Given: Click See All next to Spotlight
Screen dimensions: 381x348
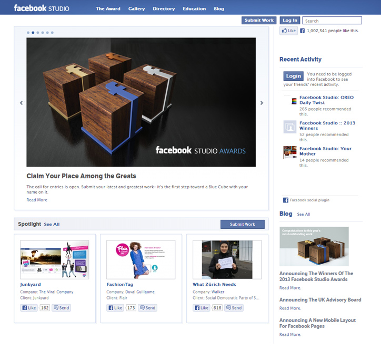Looking at the screenshot, I should click(x=52, y=224).
